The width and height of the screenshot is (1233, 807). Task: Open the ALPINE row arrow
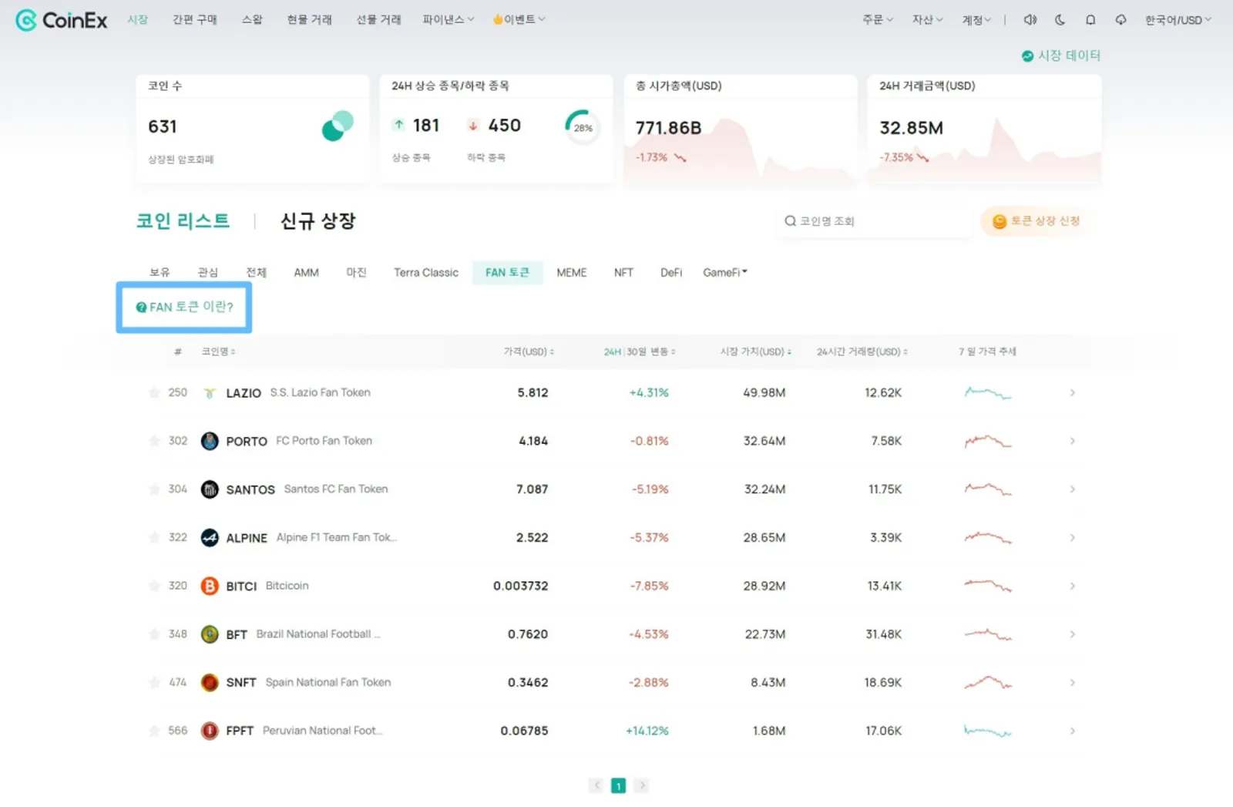pyautogui.click(x=1072, y=538)
